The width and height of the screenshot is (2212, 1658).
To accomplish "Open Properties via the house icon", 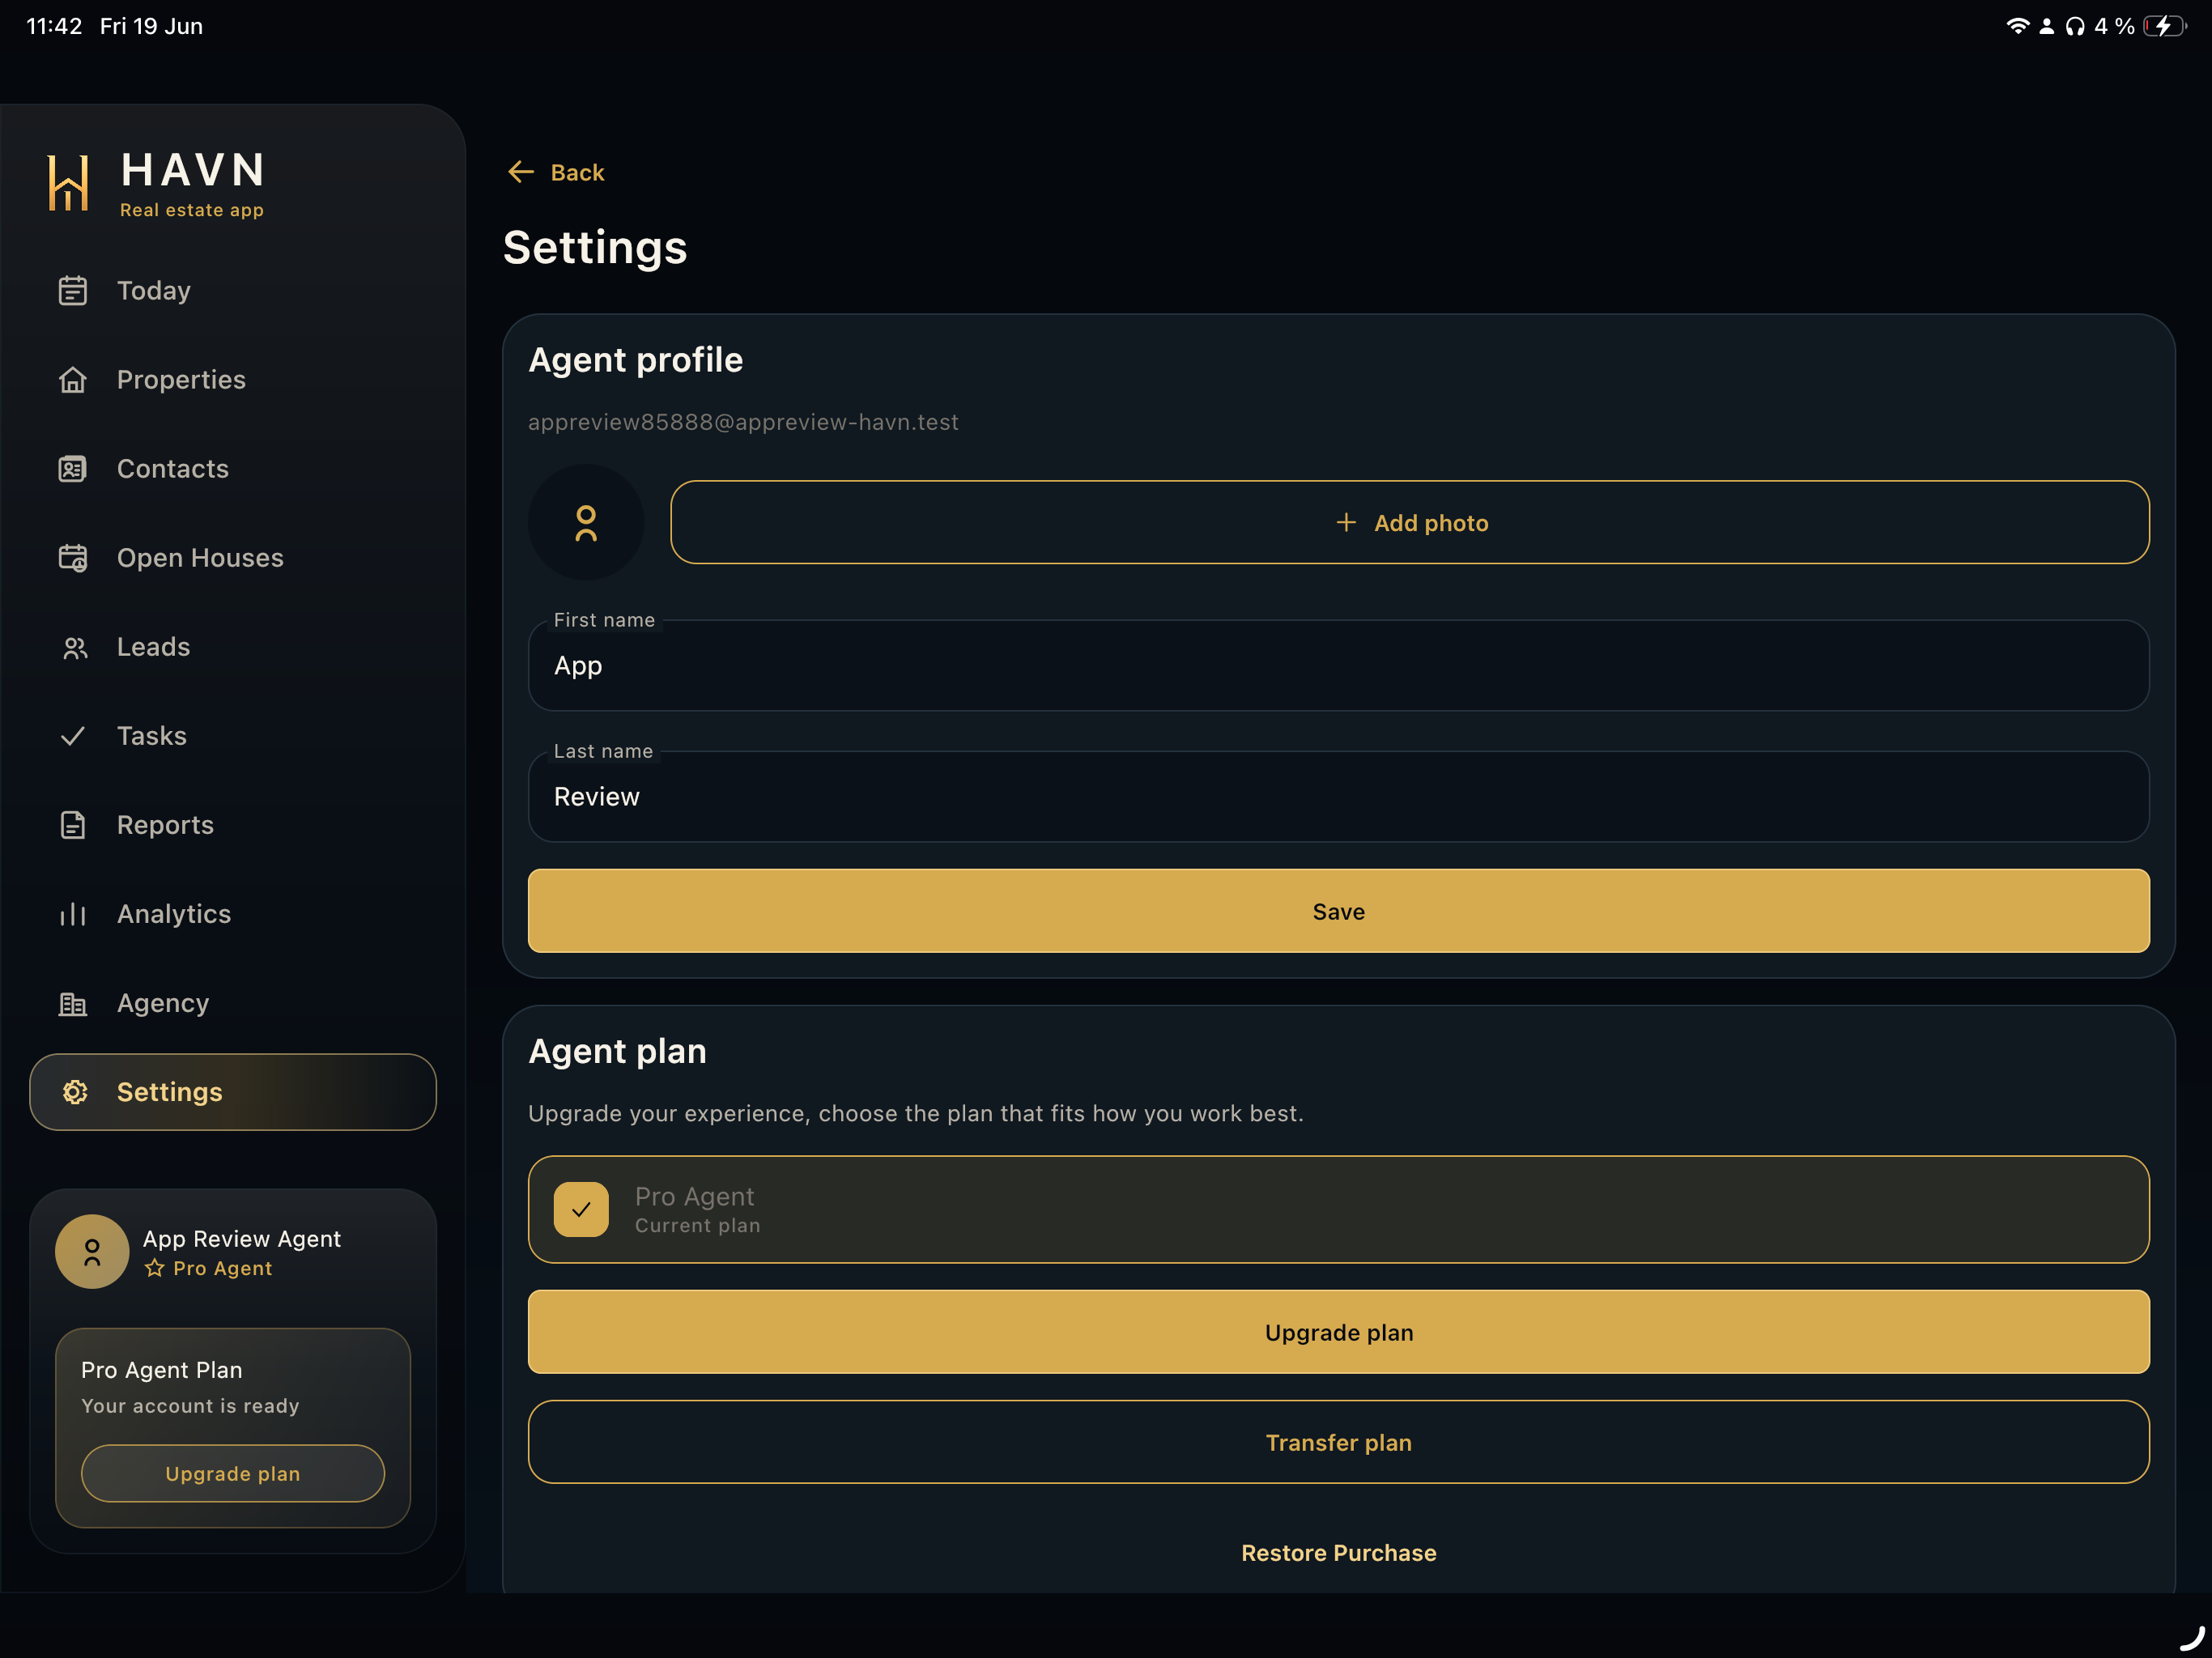I will 73,380.
